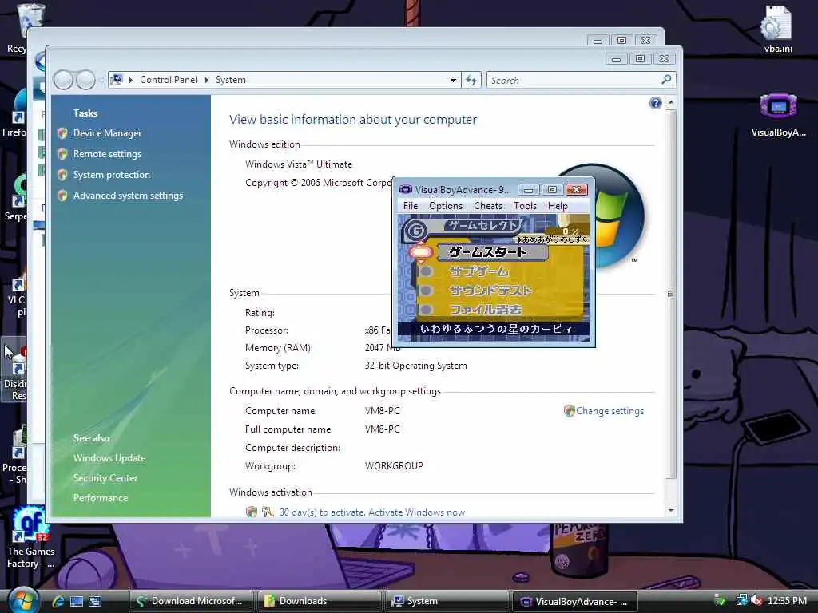The width and height of the screenshot is (818, 613).
Task: Expand the arrow after Control Panel breadcrumb
Action: click(207, 81)
